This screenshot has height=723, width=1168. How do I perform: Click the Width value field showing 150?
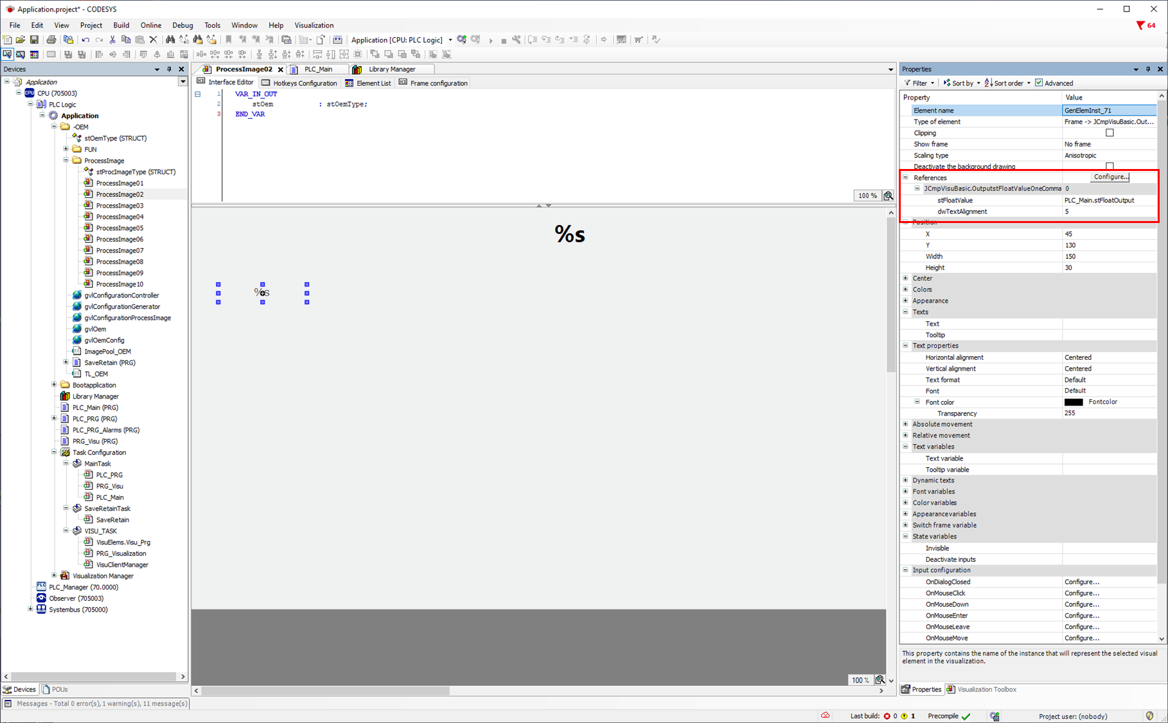(1108, 256)
